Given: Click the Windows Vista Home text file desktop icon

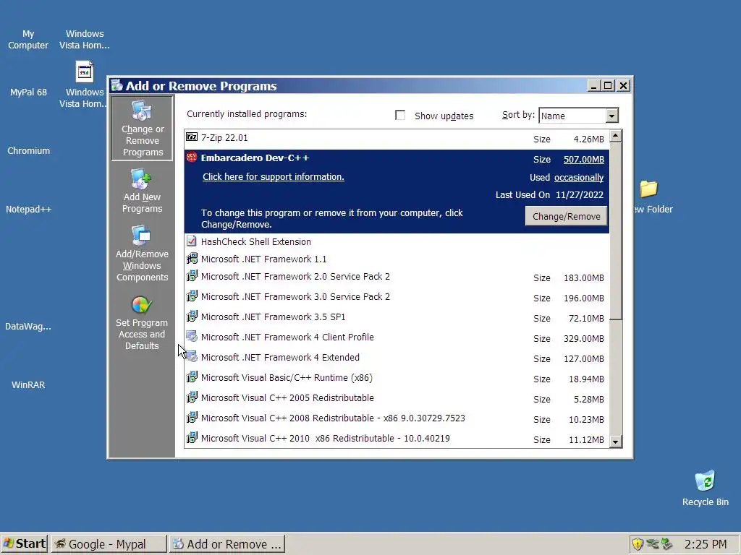Looking at the screenshot, I should (85, 72).
